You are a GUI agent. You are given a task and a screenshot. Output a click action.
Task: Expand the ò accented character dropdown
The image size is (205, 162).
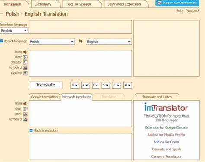[x=106, y=85]
